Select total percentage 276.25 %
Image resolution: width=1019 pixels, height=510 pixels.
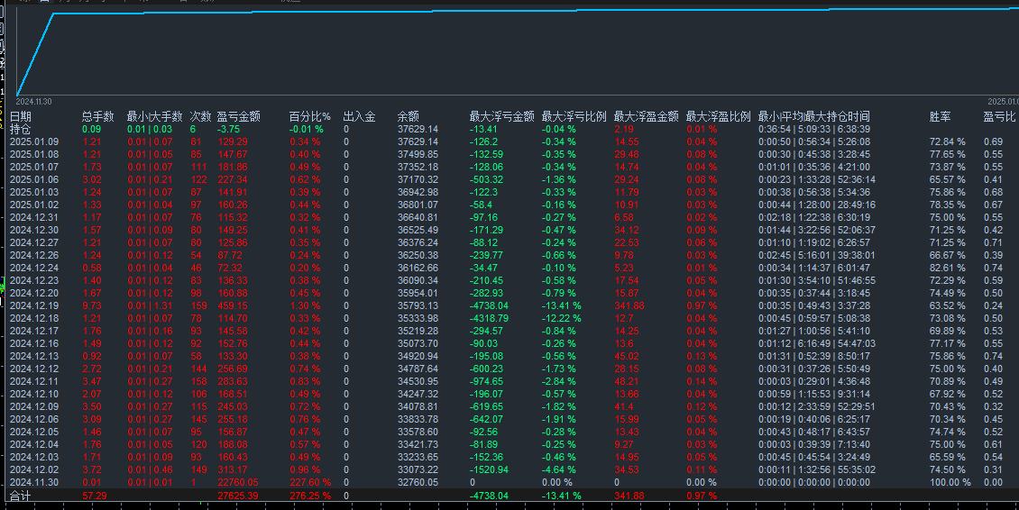310,496
